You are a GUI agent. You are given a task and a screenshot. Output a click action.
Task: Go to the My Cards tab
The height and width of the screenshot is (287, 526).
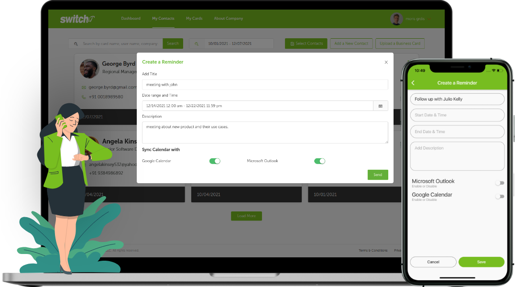click(x=194, y=18)
